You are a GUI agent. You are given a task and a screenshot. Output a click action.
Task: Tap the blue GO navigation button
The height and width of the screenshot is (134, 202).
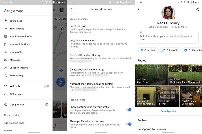tap(61, 82)
